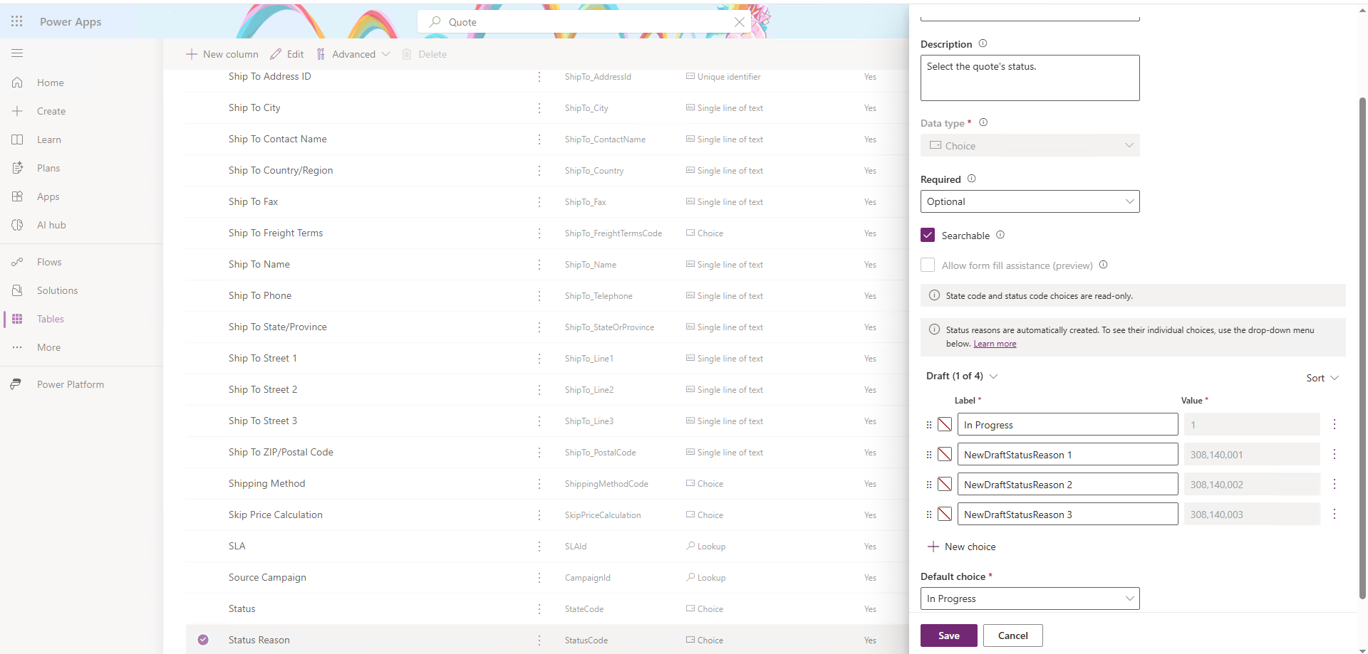1368x654 pixels.
Task: Open Power Platform in sidebar
Action: click(x=70, y=384)
